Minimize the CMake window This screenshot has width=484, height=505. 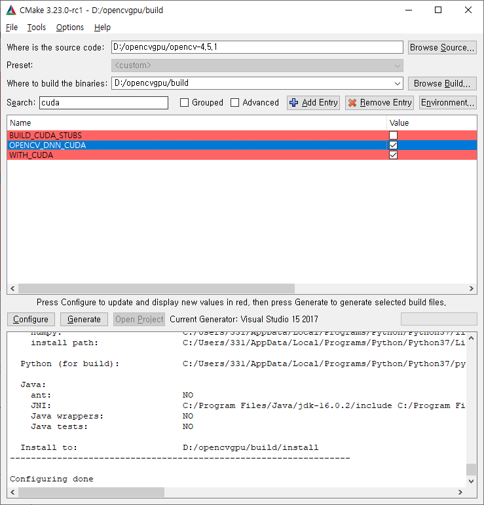[x=409, y=10]
